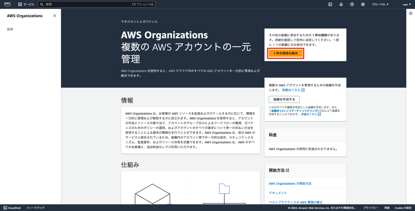Click the サービス menu label
Image resolution: width=415 pixels, height=211 pixels.
pyautogui.click(x=29, y=4)
